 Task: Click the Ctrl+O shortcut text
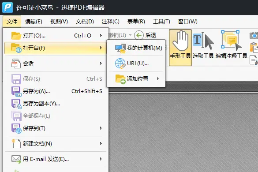[82, 36]
